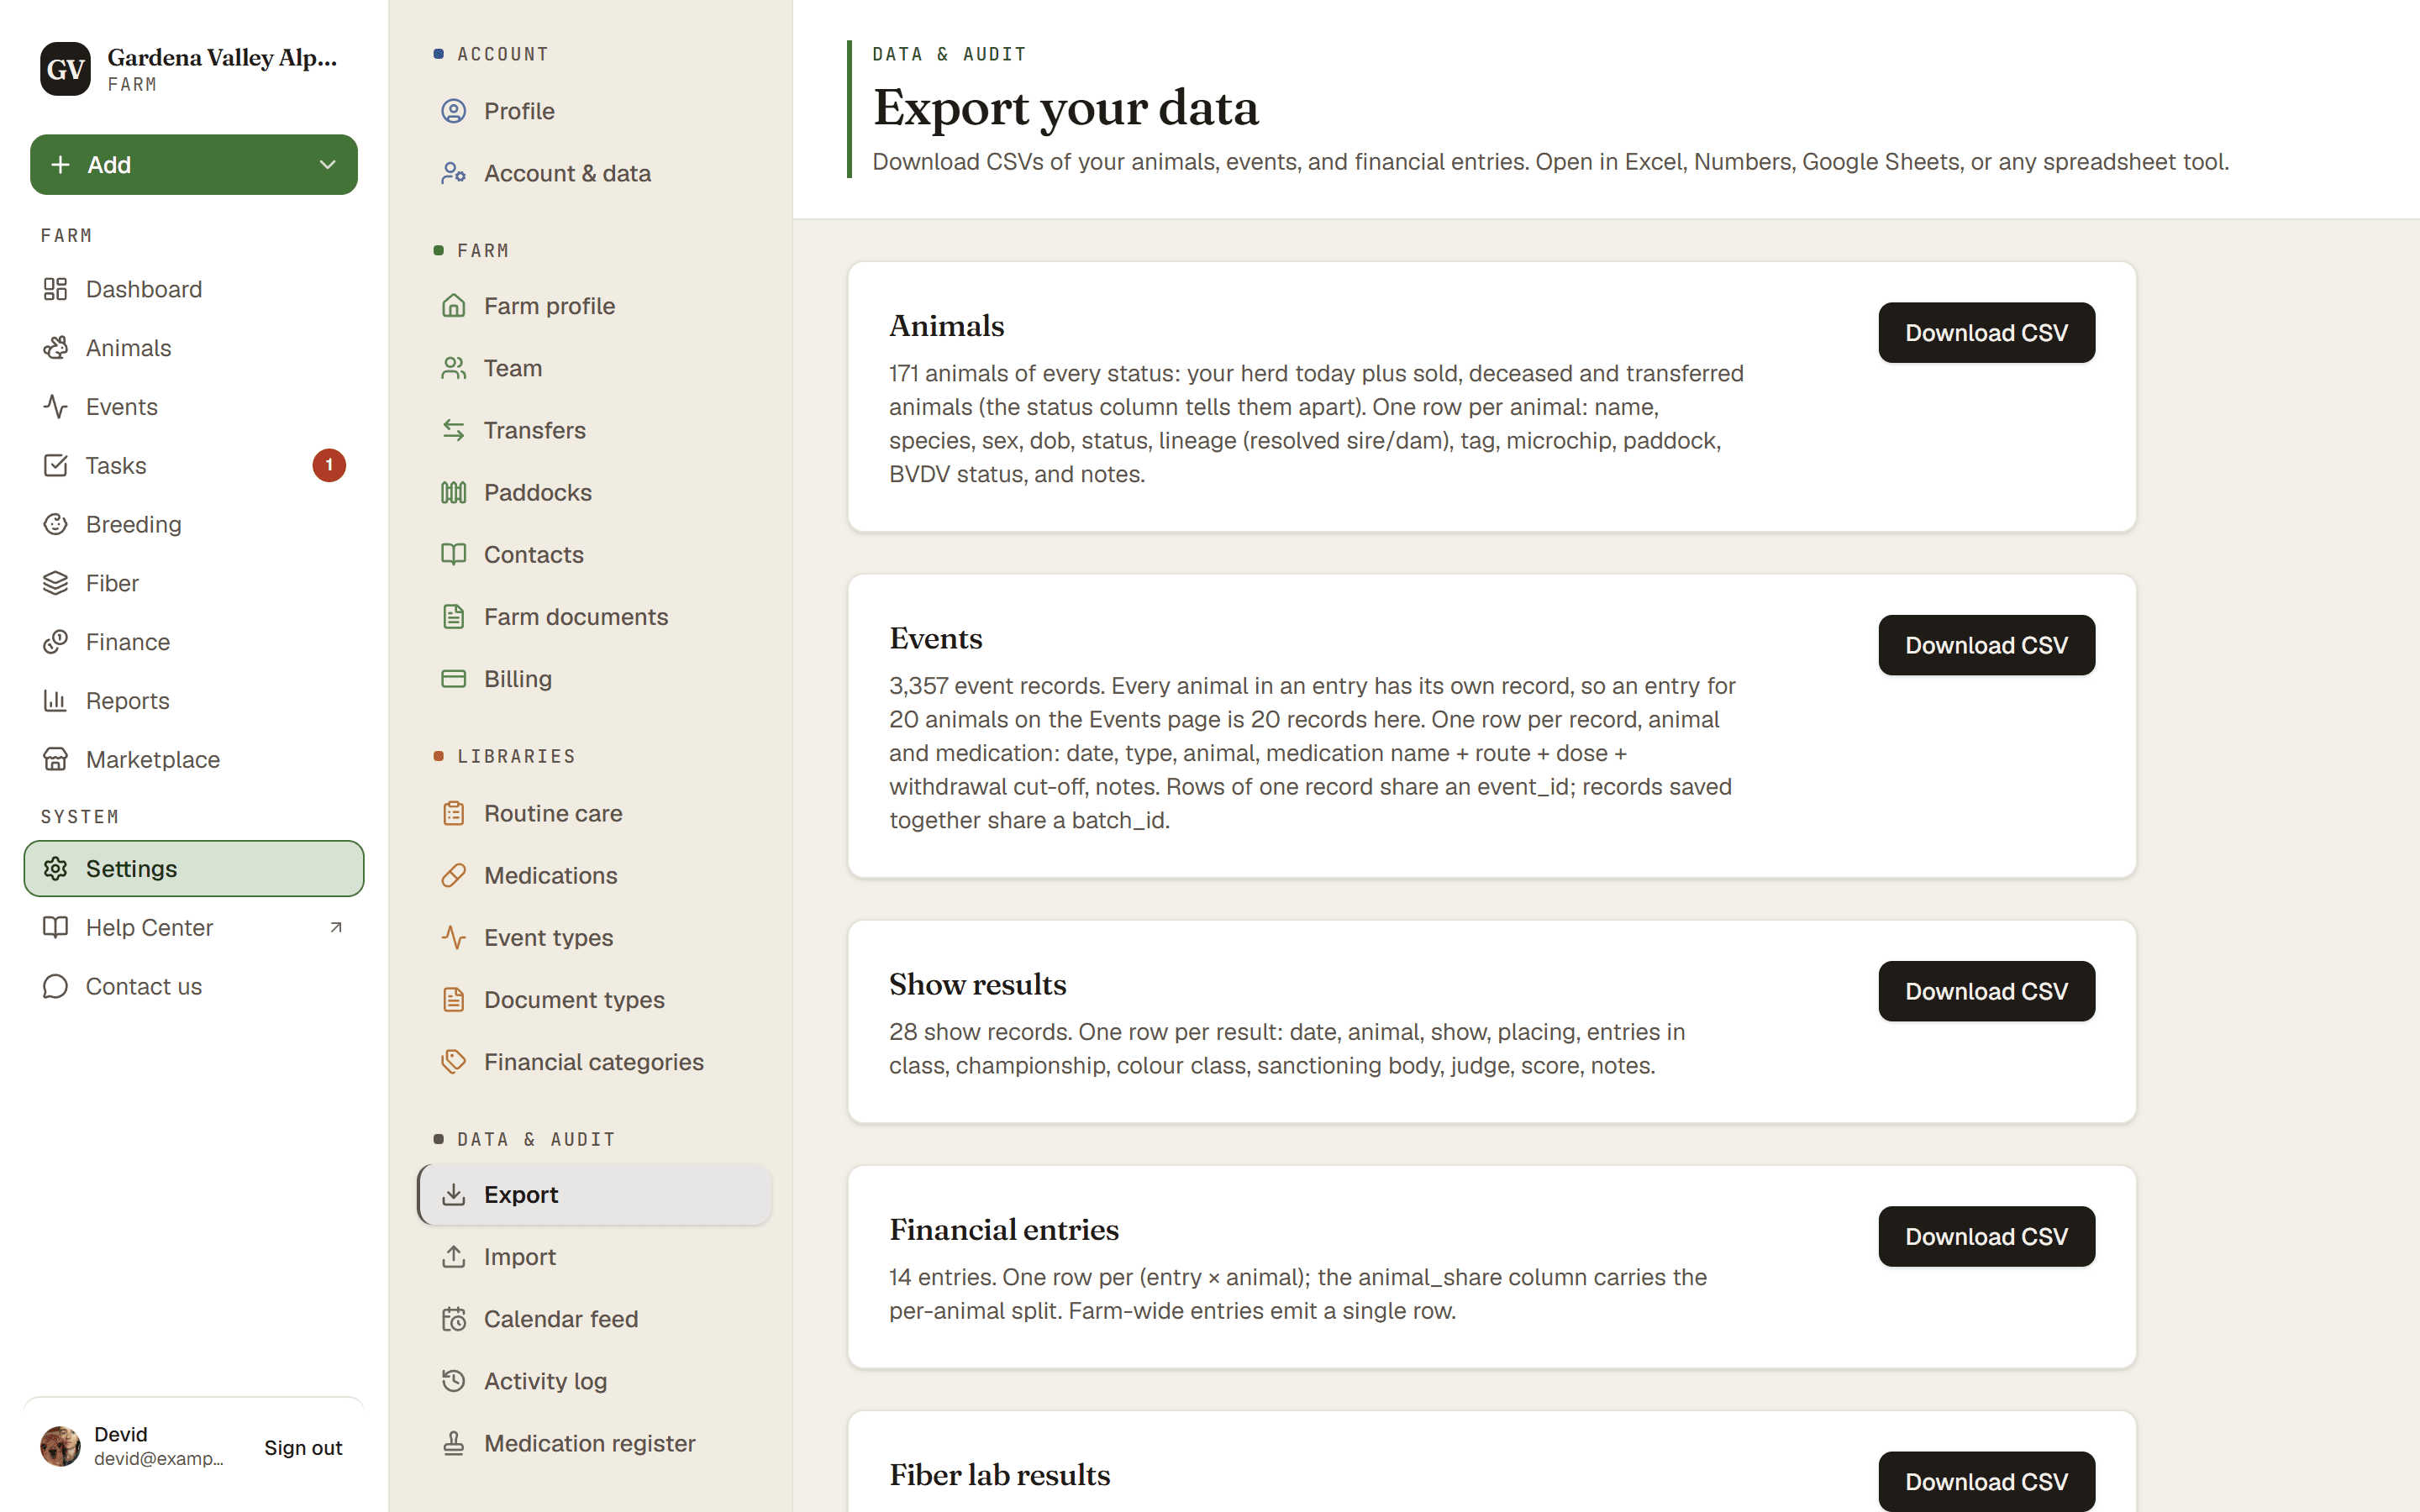The height and width of the screenshot is (1512, 2420).
Task: Open Account & data settings
Action: pos(595,173)
